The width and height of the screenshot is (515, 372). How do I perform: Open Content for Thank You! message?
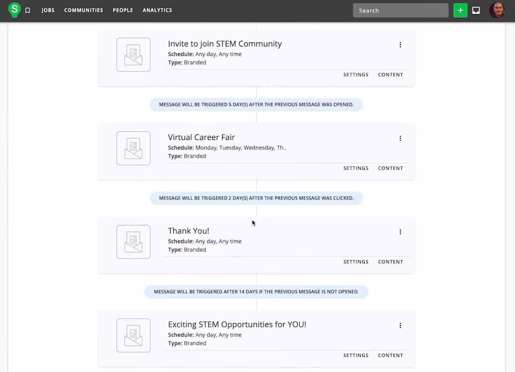(390, 262)
